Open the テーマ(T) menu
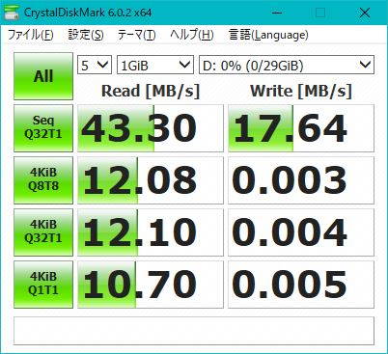This screenshot has width=388, height=354. click(137, 35)
